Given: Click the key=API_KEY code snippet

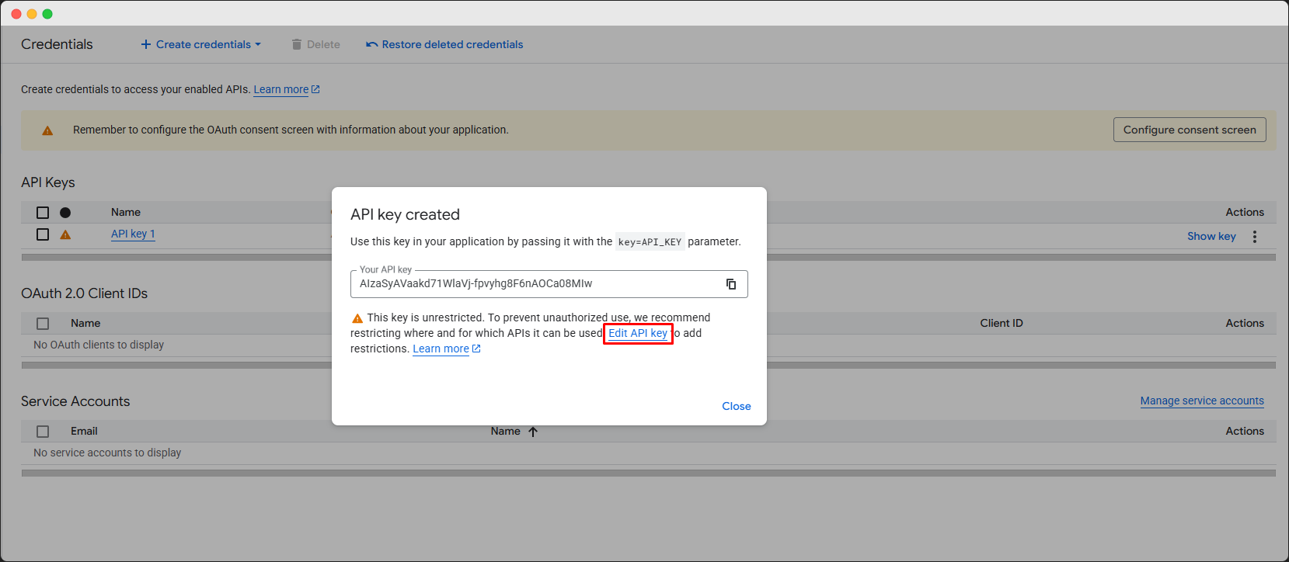Looking at the screenshot, I should (x=650, y=242).
